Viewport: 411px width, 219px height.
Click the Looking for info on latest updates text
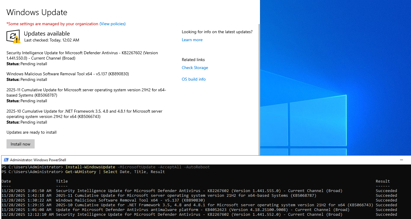coord(217,32)
